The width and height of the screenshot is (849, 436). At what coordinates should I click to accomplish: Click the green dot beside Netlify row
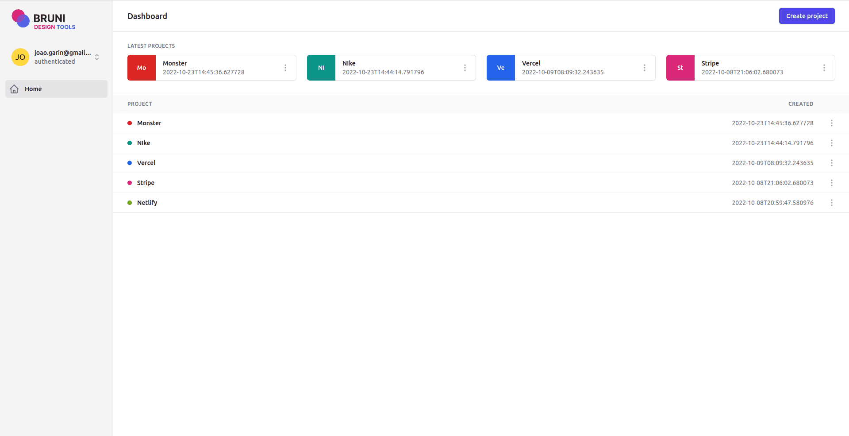coord(130,203)
